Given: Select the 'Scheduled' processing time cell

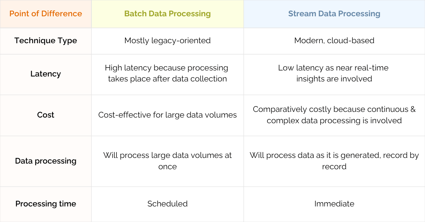Looking at the screenshot, I should [x=168, y=204].
